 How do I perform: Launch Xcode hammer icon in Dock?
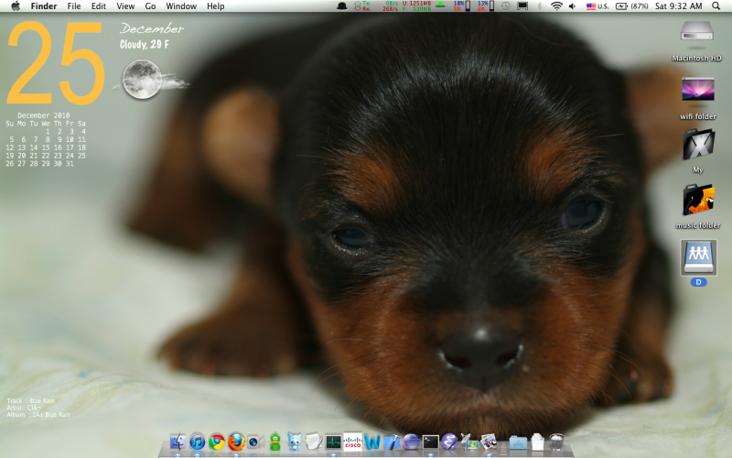[x=392, y=442]
